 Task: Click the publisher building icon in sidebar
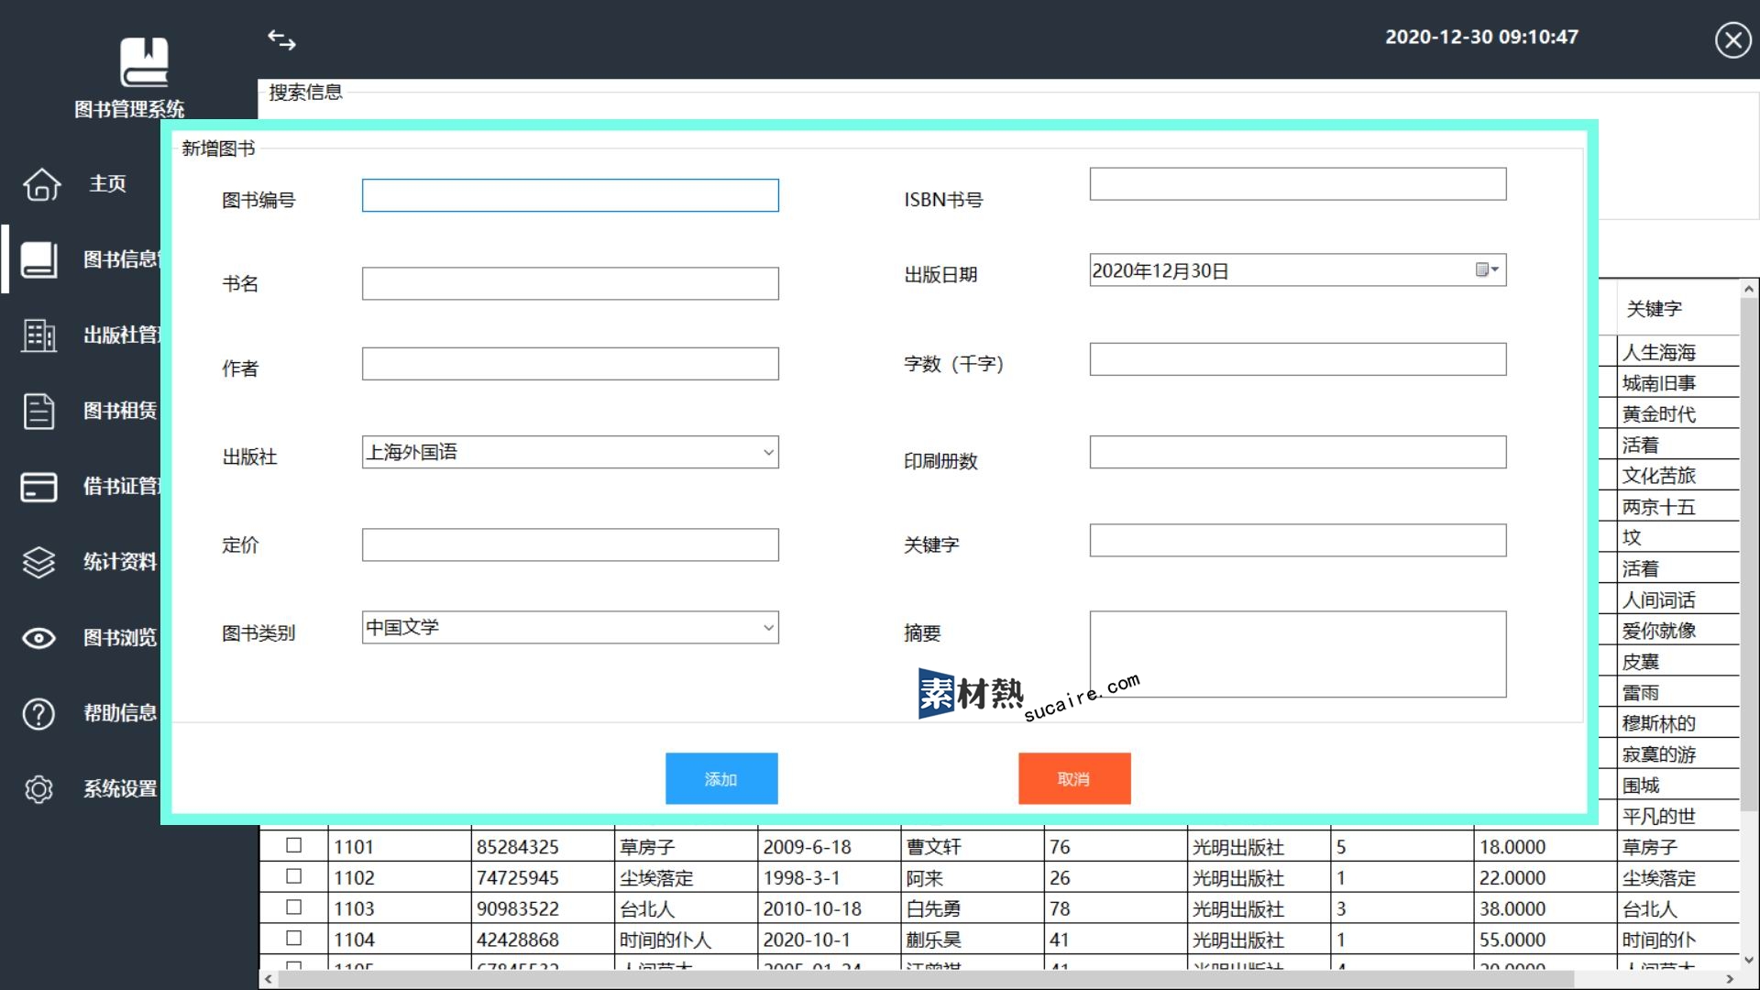pos(38,335)
